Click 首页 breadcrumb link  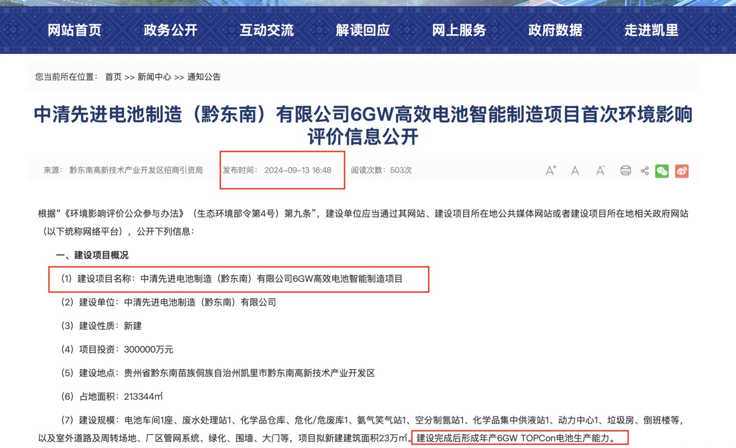point(113,77)
